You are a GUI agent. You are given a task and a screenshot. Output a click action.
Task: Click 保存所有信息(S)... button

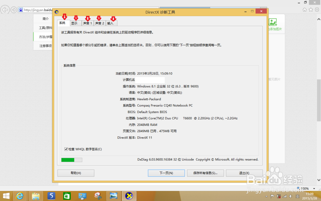[x=205, y=173]
